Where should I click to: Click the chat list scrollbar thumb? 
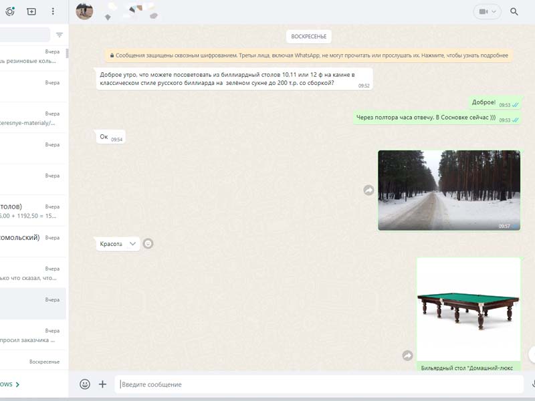click(68, 53)
